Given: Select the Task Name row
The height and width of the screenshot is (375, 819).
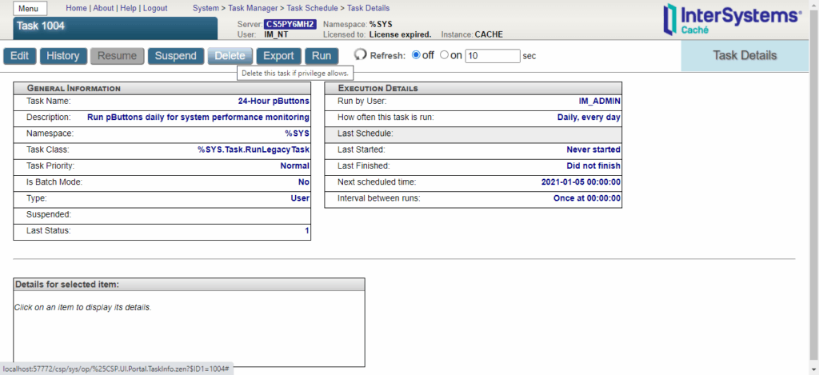Looking at the screenshot, I should coord(162,102).
